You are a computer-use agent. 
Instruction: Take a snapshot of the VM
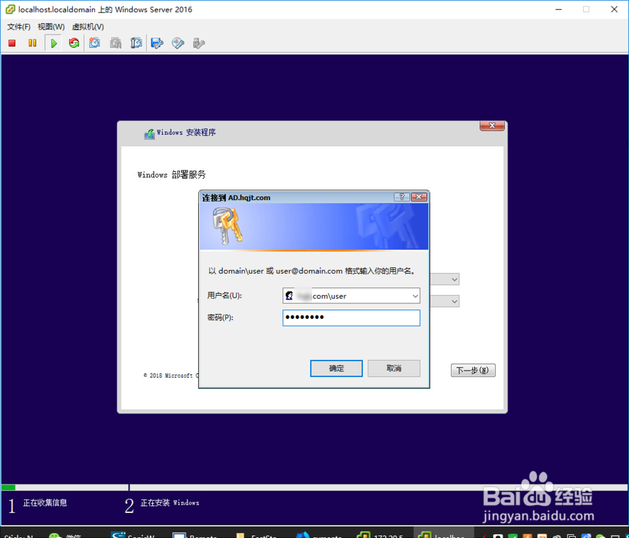95,43
